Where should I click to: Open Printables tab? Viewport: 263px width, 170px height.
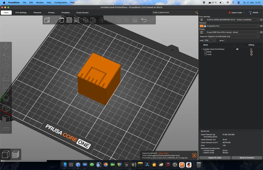(65, 13)
